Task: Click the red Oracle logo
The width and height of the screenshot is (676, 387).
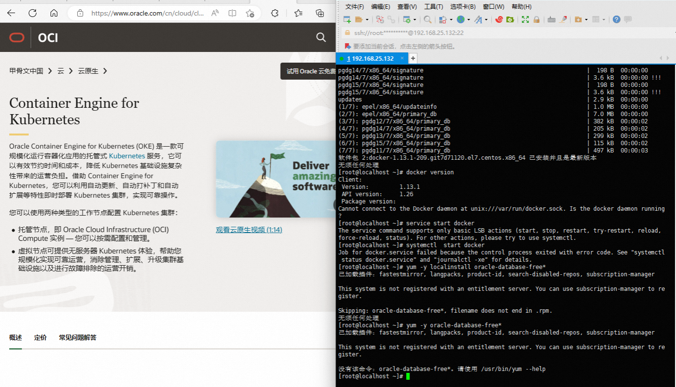Action: (x=16, y=37)
